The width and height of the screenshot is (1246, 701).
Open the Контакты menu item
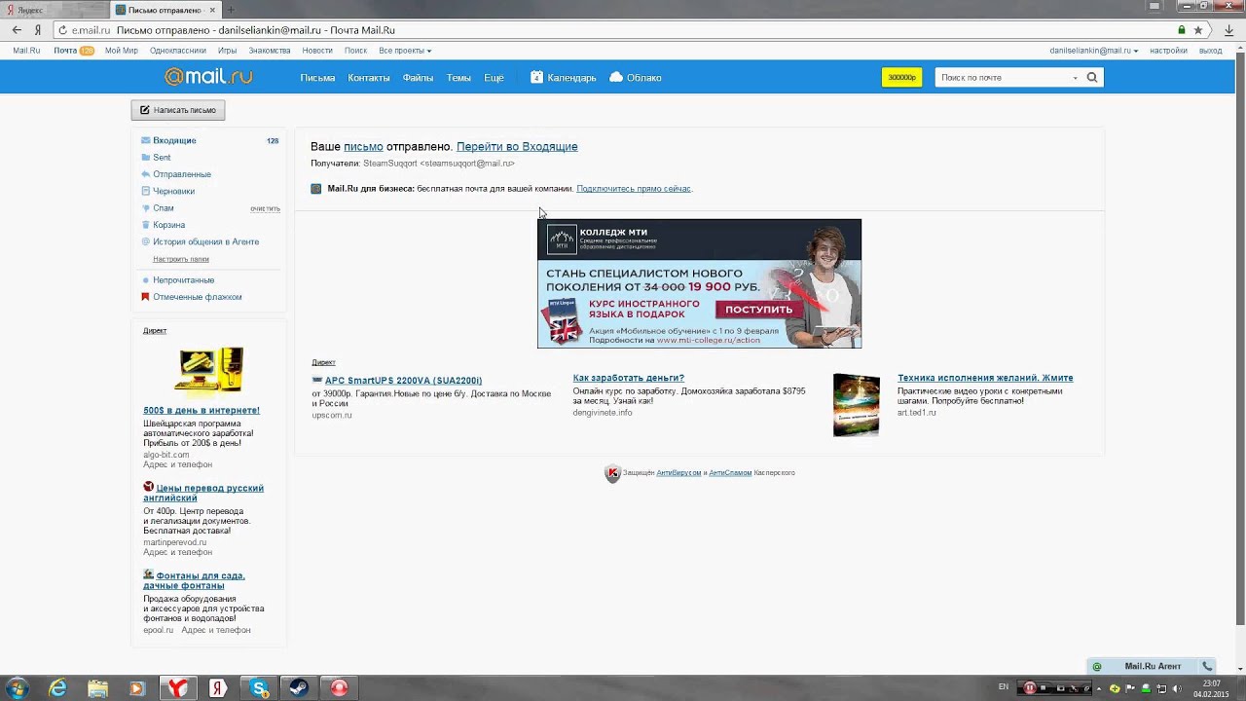pyautogui.click(x=369, y=77)
